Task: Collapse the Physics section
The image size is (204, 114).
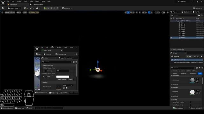Action: click(x=171, y=99)
